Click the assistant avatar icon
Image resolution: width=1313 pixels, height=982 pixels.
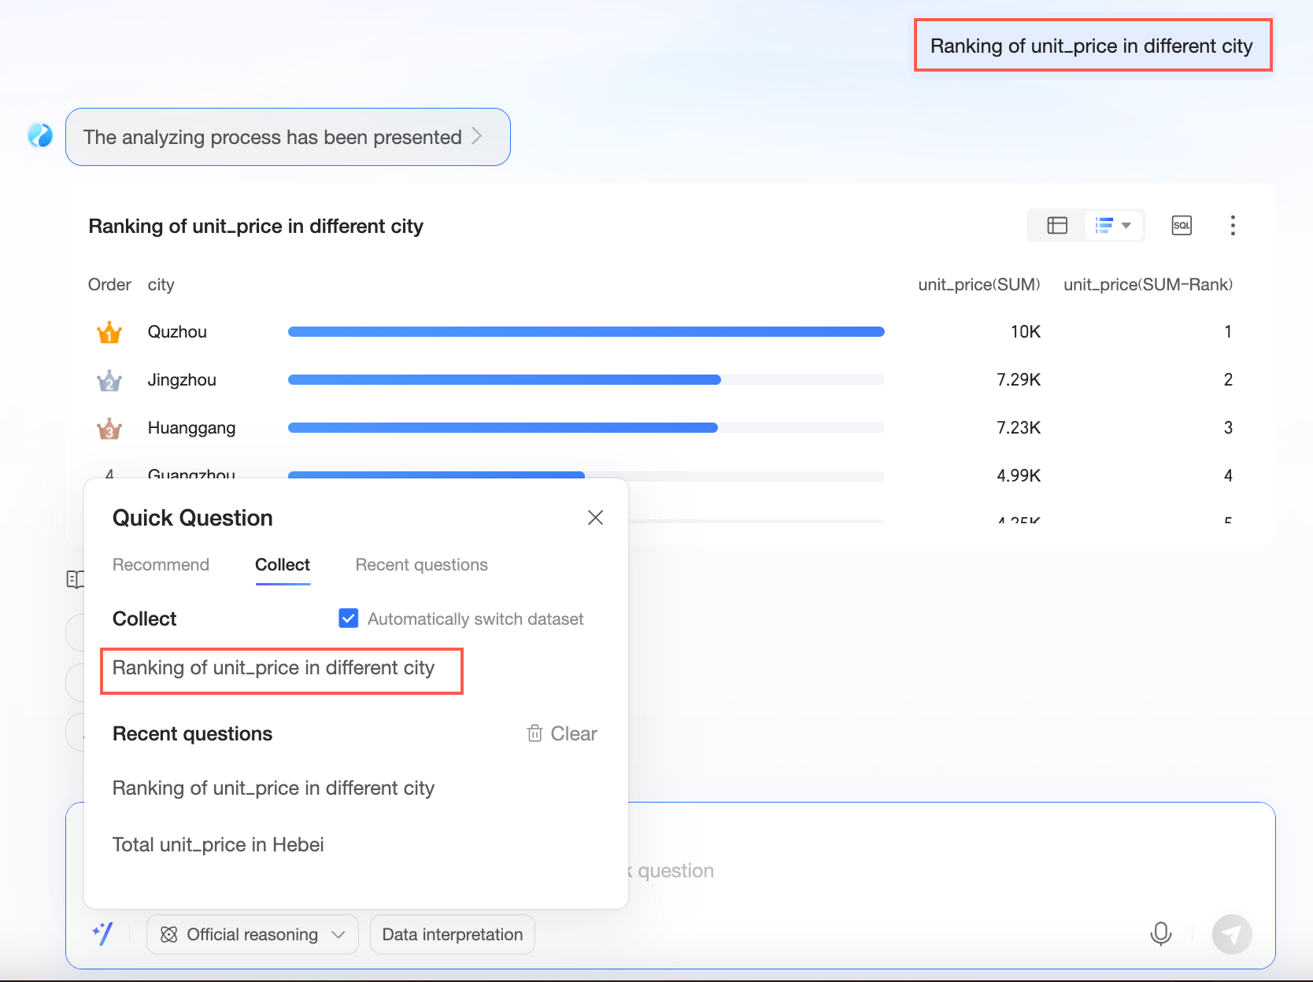[40, 135]
